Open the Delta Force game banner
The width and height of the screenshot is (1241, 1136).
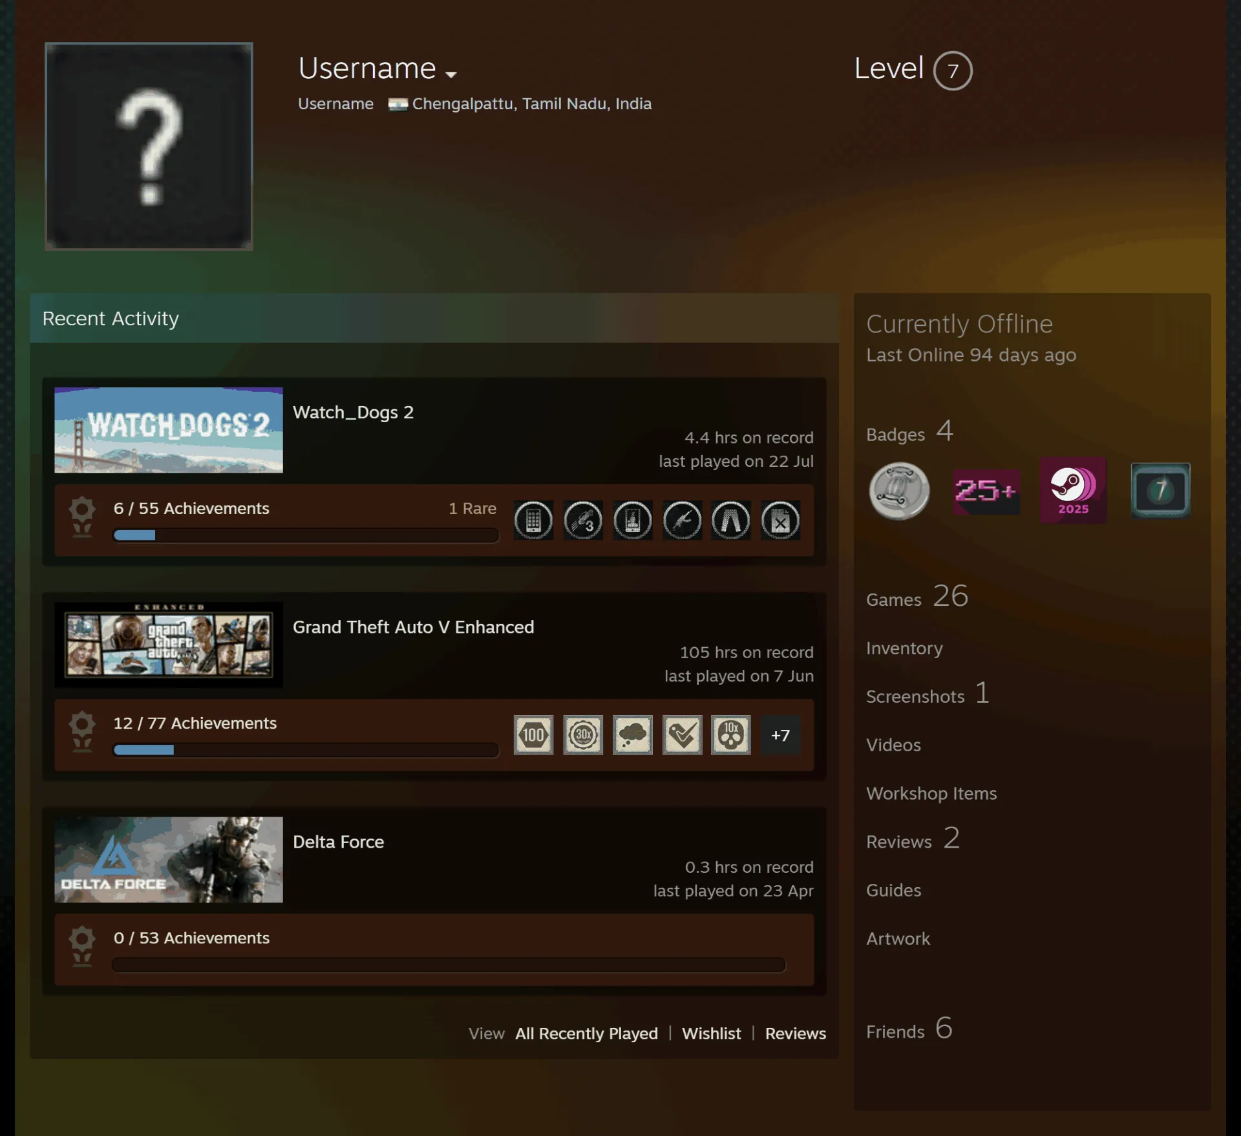tap(169, 859)
